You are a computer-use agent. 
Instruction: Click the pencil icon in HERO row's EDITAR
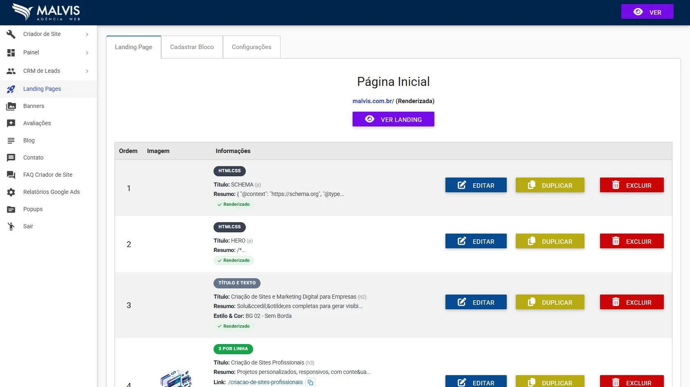pos(462,241)
